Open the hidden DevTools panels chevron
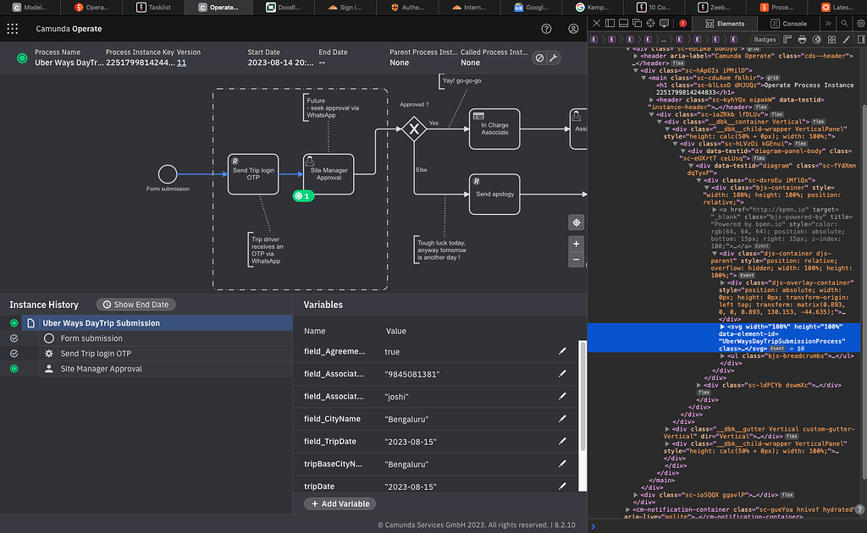 point(828,24)
